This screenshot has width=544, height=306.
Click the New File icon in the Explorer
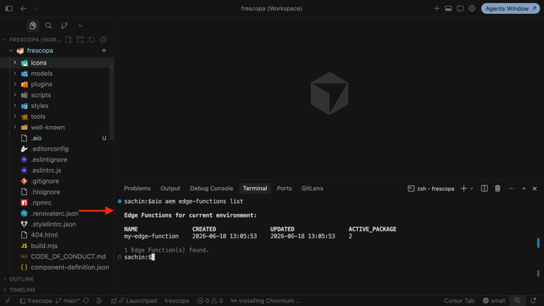(68, 40)
